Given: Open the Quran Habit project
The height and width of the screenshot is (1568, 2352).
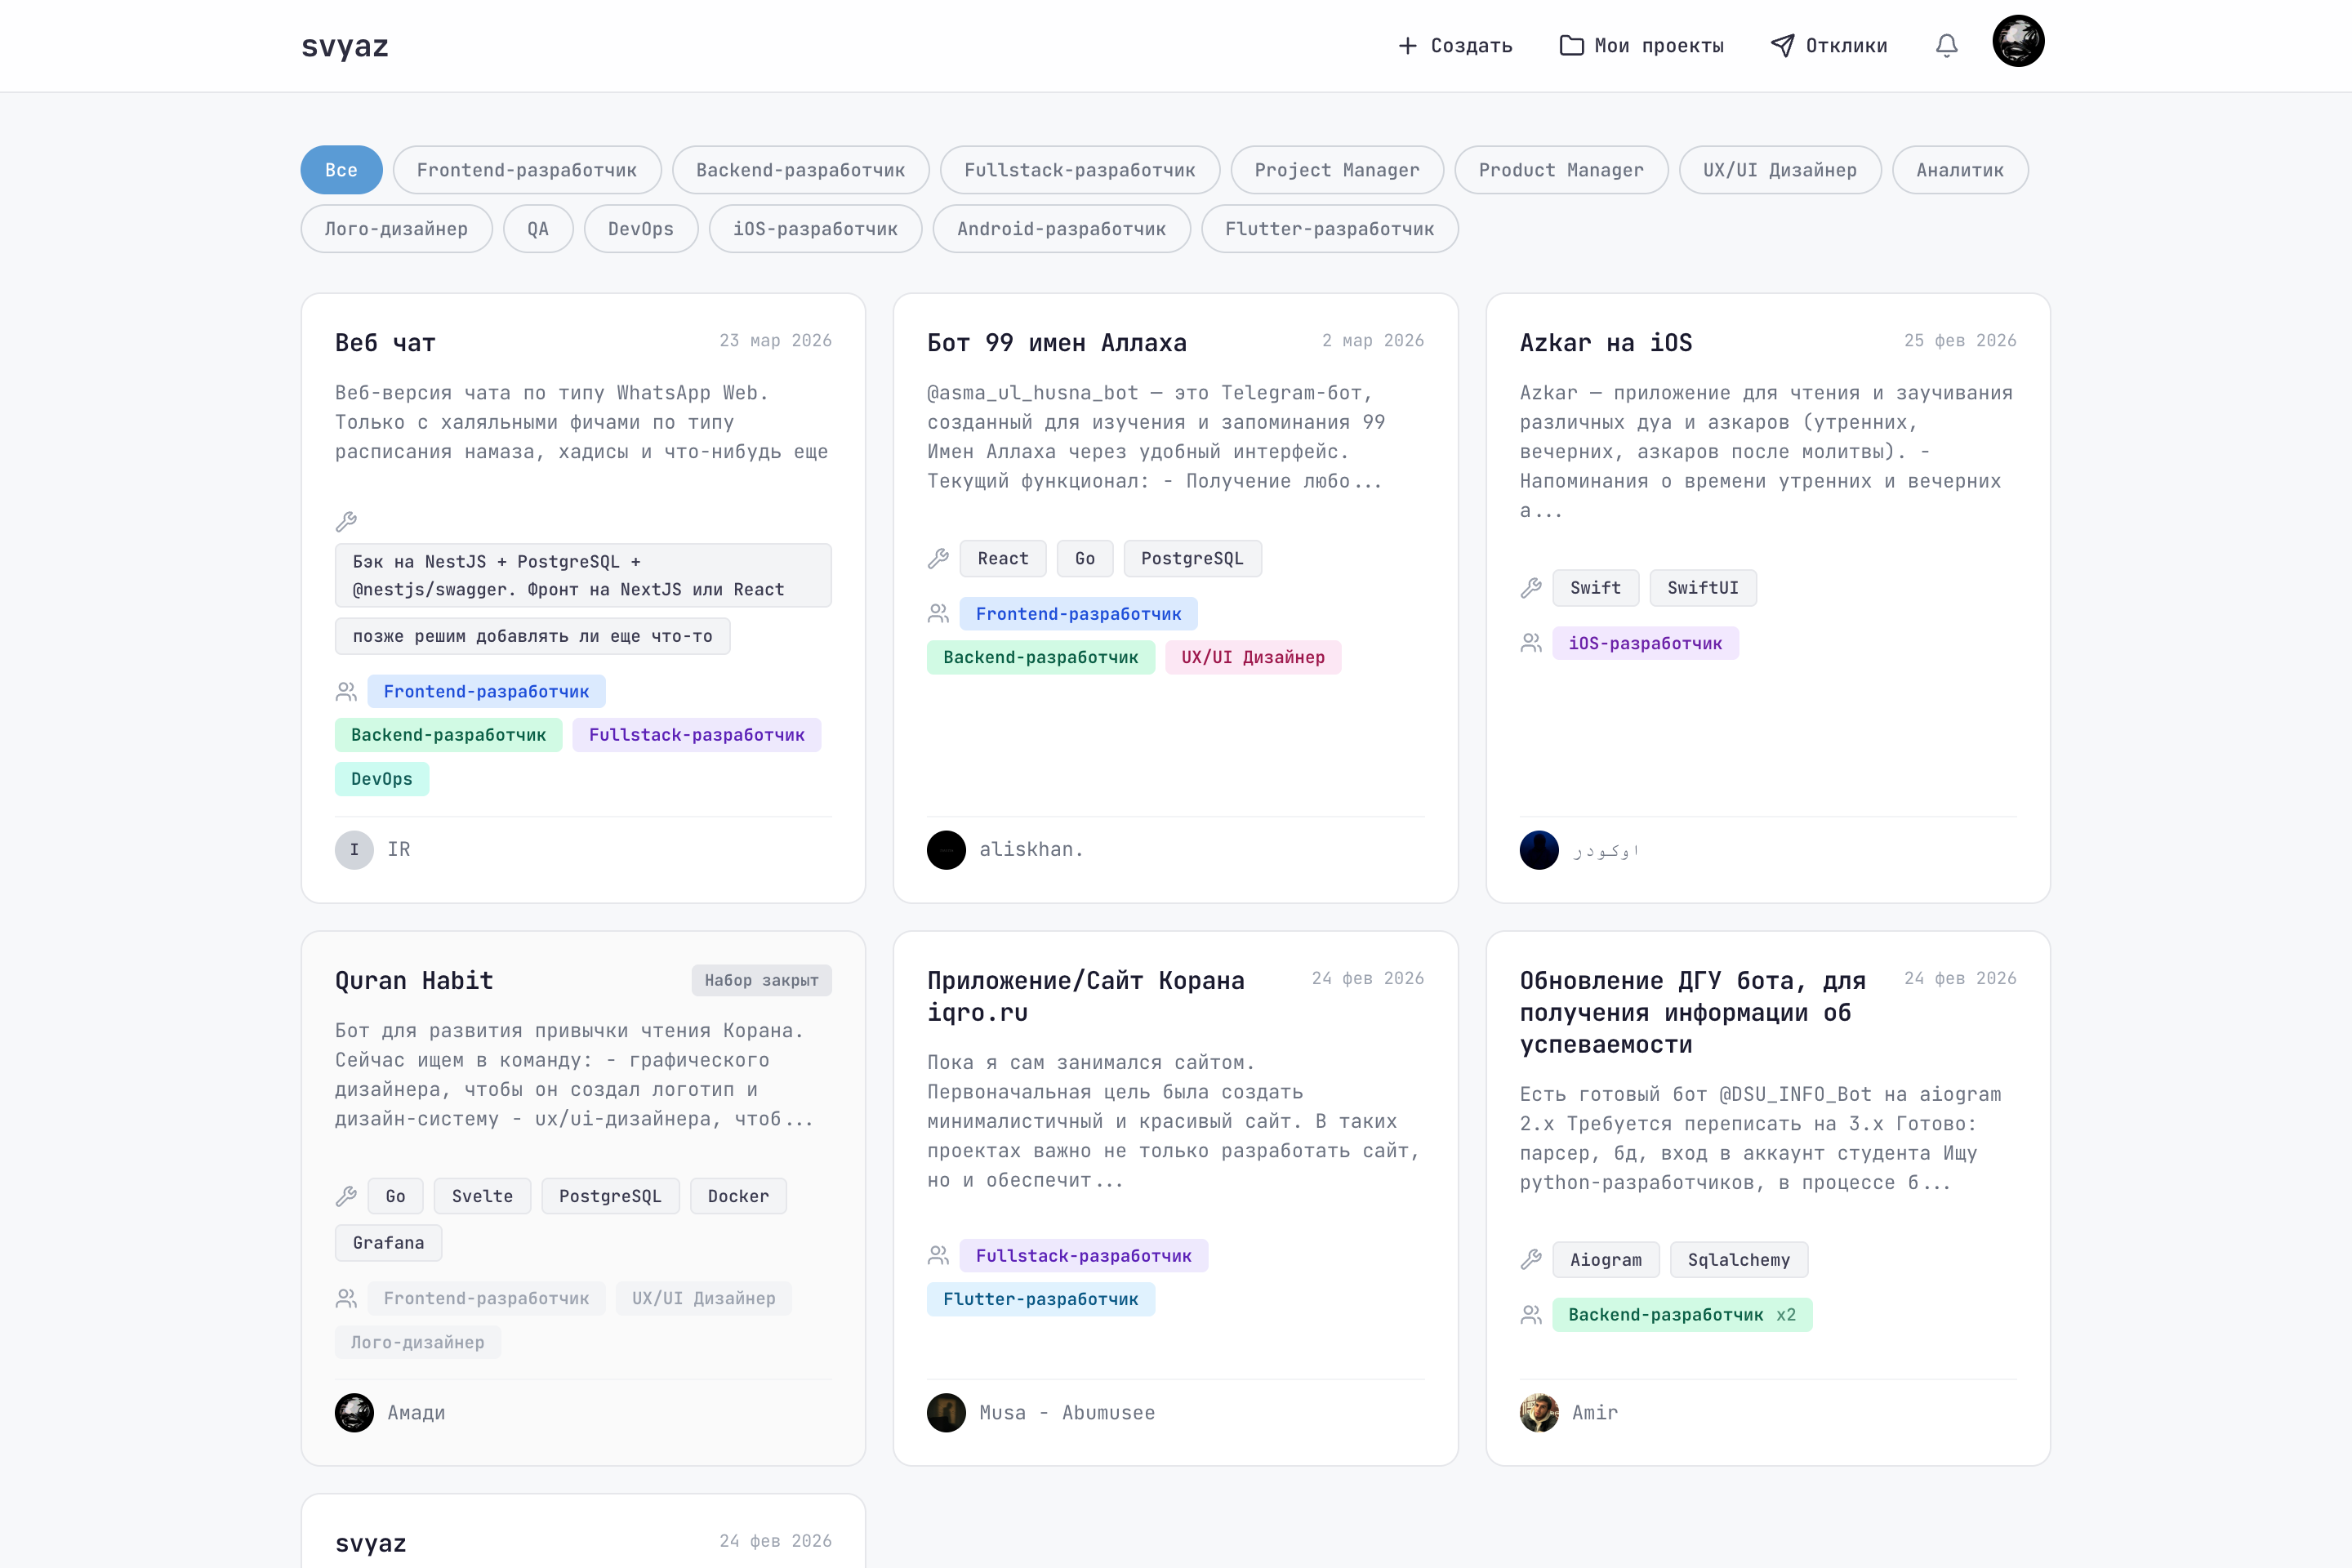Looking at the screenshot, I should coord(414,981).
